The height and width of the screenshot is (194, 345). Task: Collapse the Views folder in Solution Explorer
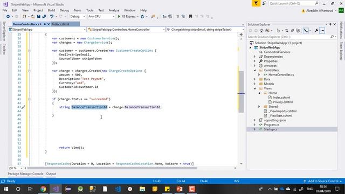(254, 88)
